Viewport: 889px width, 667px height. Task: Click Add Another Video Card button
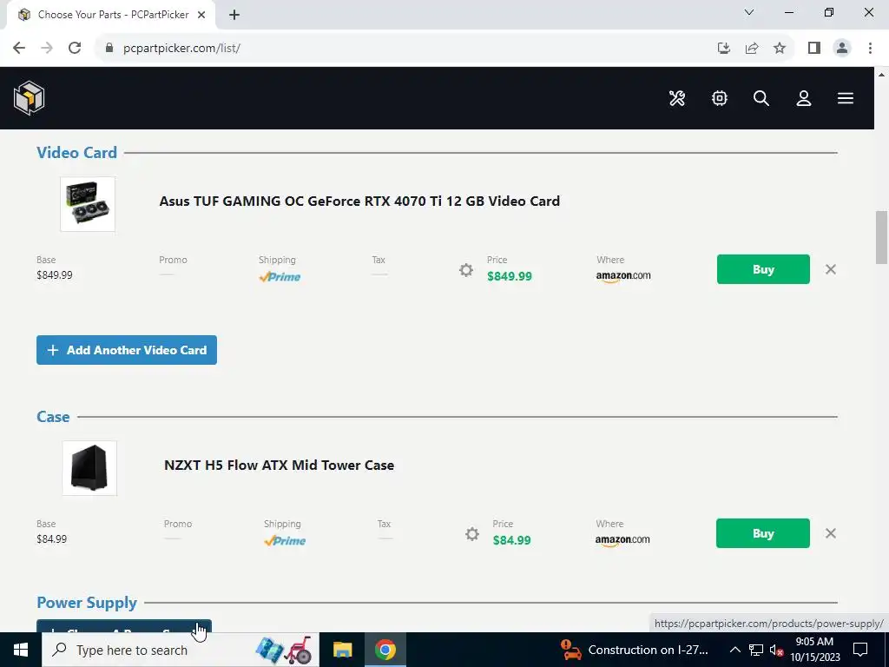pos(127,350)
